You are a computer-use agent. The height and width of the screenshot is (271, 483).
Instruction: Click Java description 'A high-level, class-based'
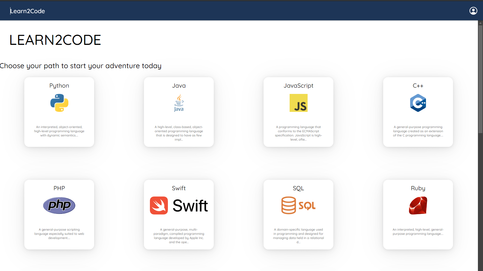(x=179, y=133)
